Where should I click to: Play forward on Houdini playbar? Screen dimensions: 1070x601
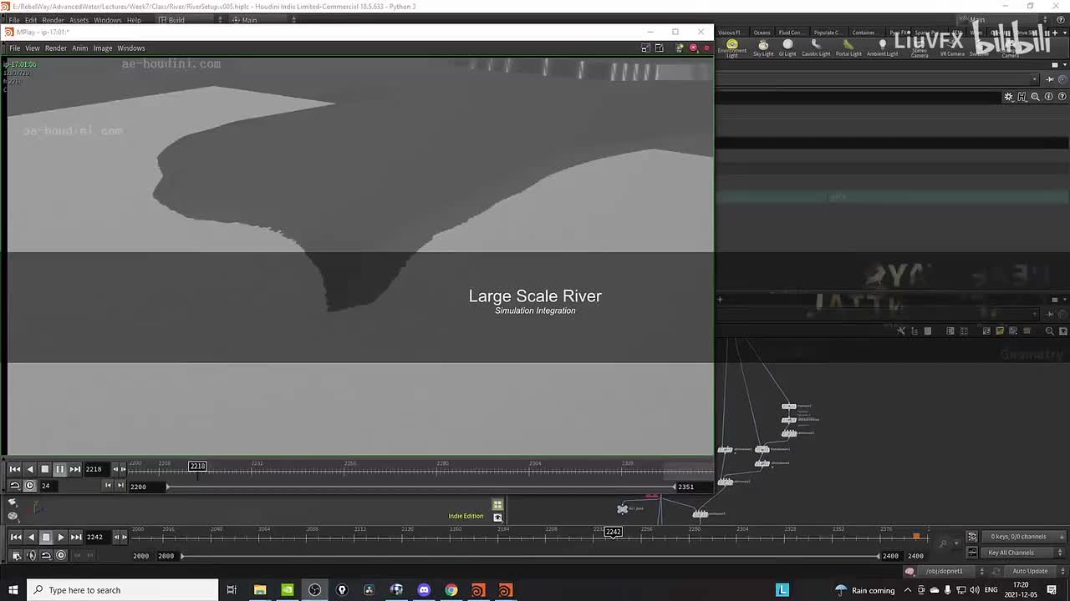click(61, 537)
